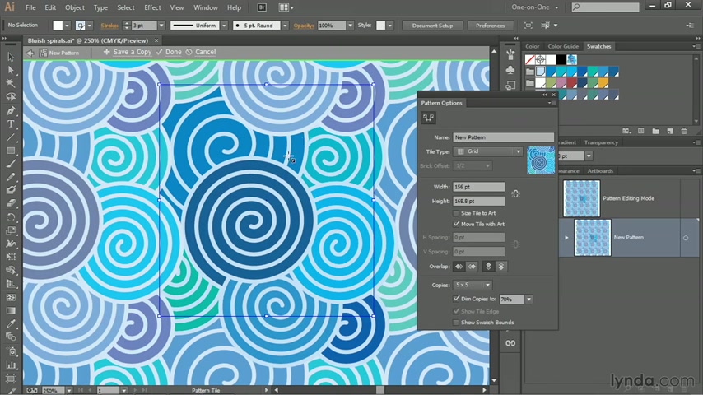The width and height of the screenshot is (703, 395).
Task: Select the Eyedropper tool
Action: tap(11, 323)
